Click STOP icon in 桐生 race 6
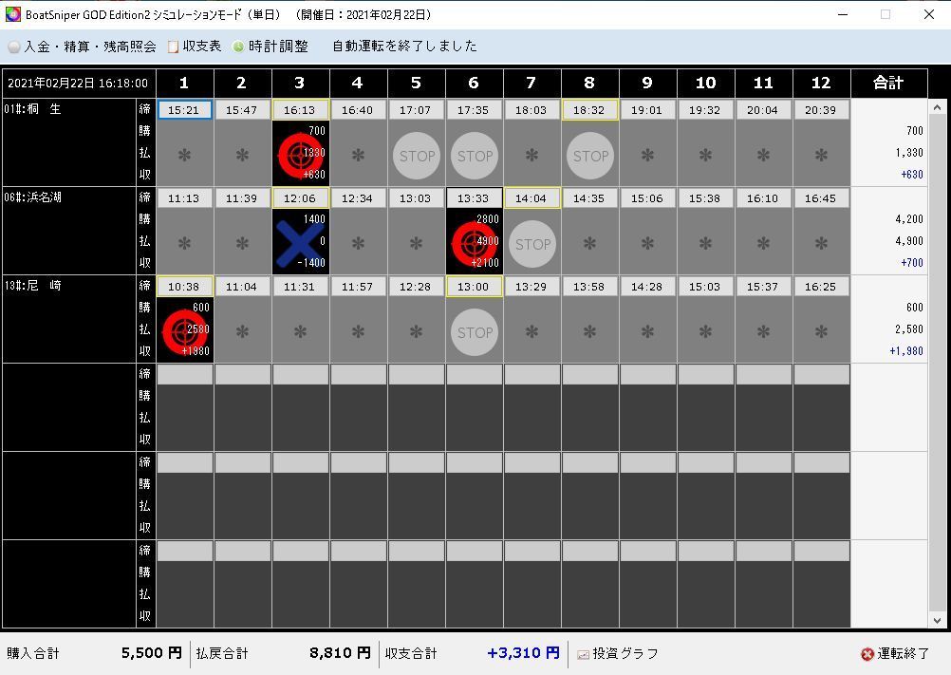The image size is (951, 675). 475,156
